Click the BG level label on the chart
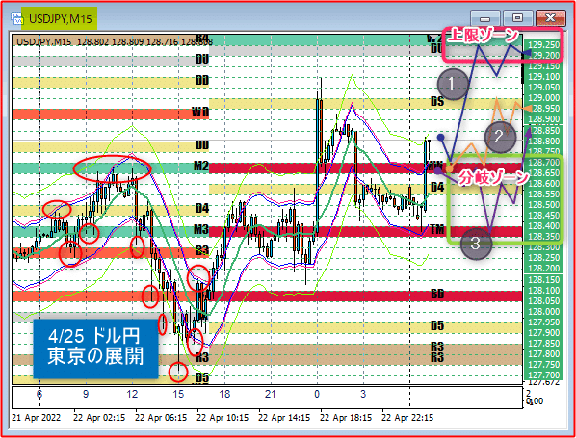 click(x=437, y=294)
